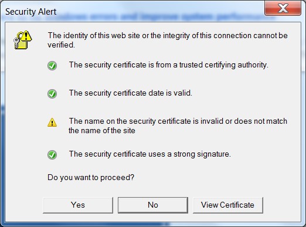This screenshot has width=306, height=227.
Task: Click the exclamation badge on the padlock
Action: coord(26,36)
